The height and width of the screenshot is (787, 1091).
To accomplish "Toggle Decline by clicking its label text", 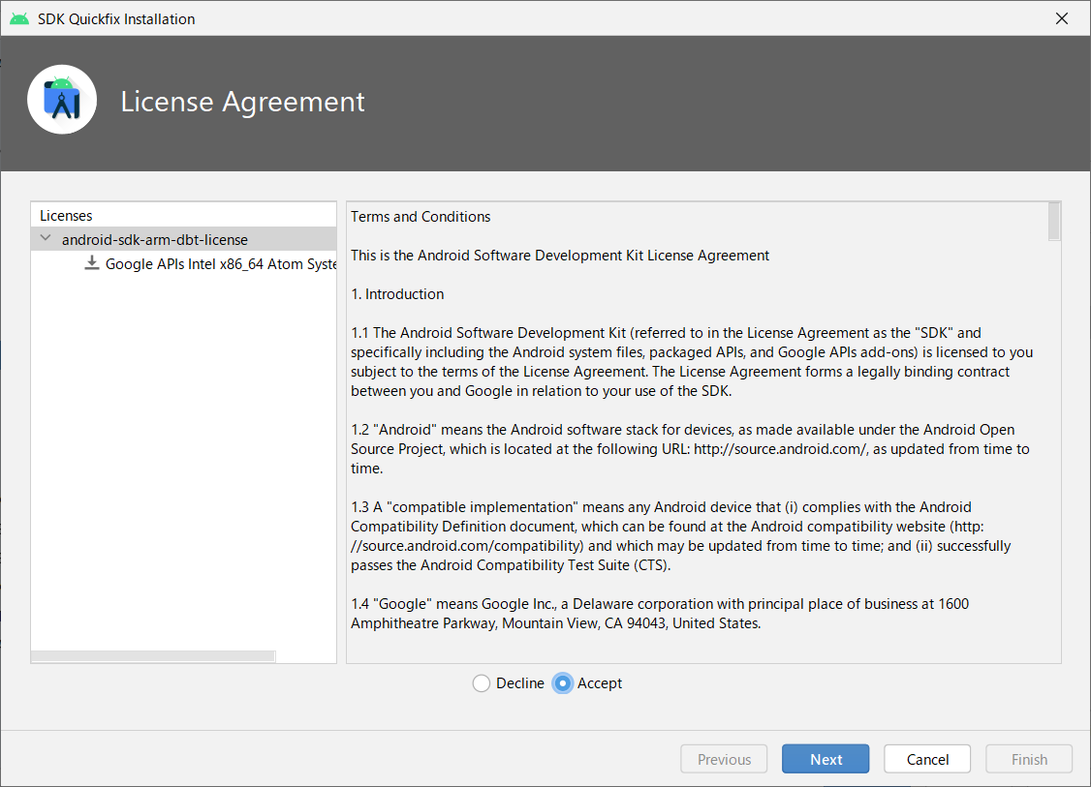I will [520, 682].
